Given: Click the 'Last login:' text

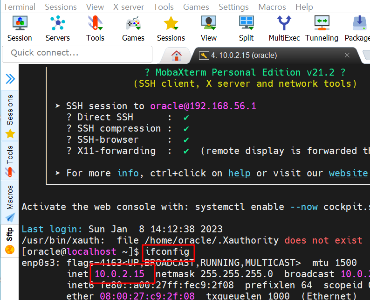Looking at the screenshot, I should (x=52, y=229).
